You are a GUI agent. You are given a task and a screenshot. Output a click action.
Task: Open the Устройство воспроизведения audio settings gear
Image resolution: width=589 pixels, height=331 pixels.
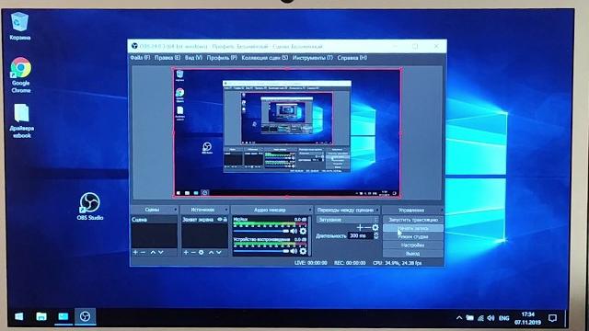pyautogui.click(x=303, y=251)
